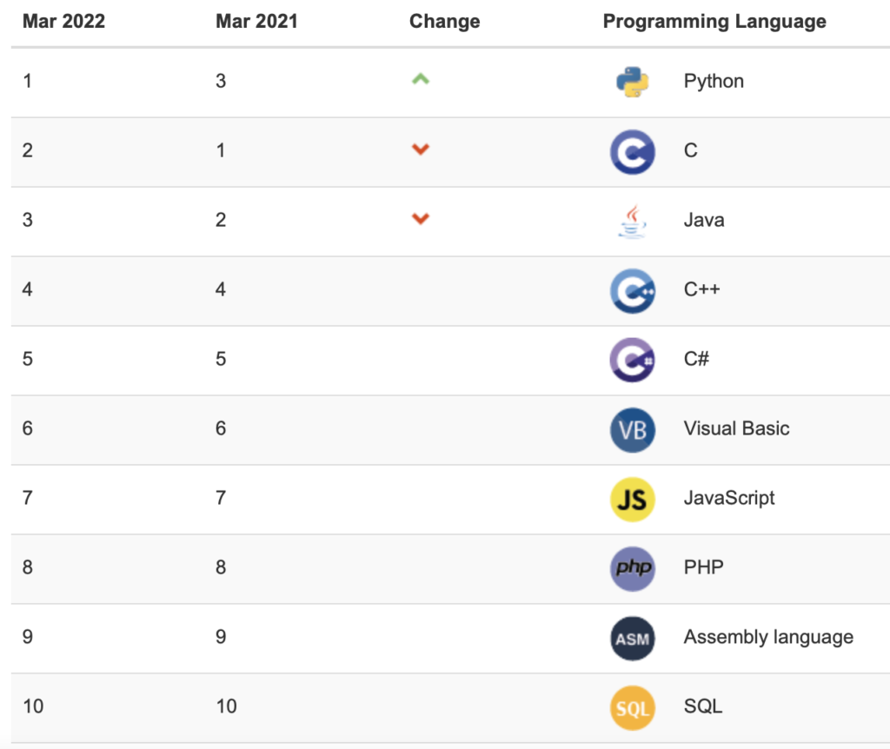
Task: Click the C language logo icon
Action: coord(632,151)
